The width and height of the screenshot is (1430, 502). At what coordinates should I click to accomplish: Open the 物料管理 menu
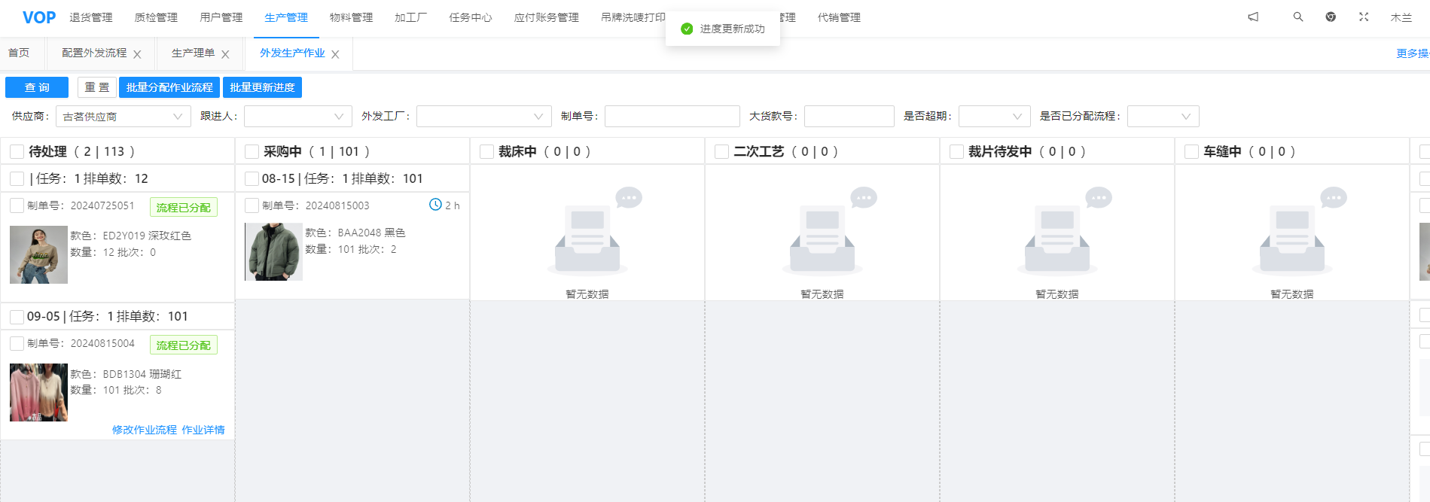pos(351,17)
